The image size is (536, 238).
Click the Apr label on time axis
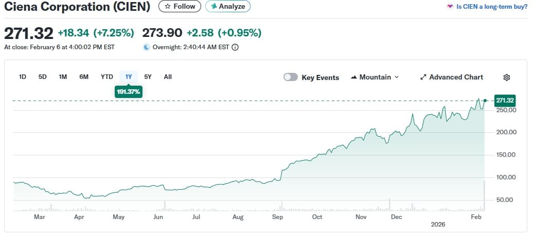(x=79, y=217)
